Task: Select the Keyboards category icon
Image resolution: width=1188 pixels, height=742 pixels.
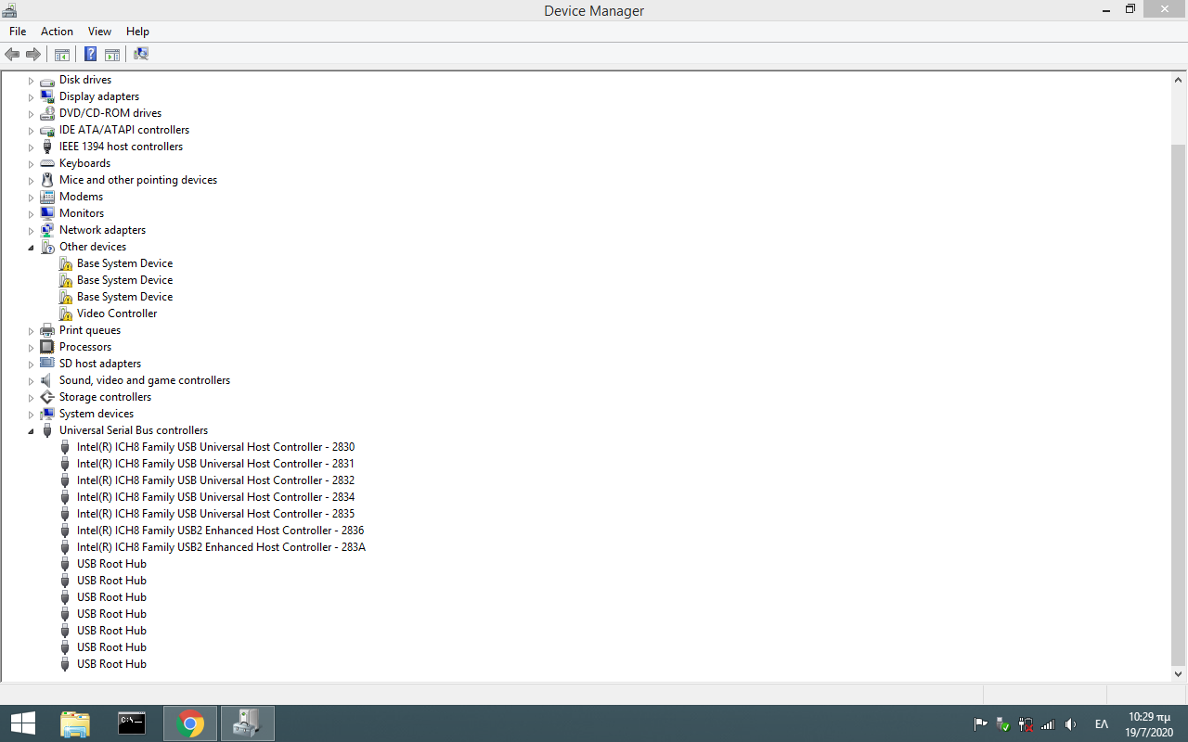Action: point(47,163)
